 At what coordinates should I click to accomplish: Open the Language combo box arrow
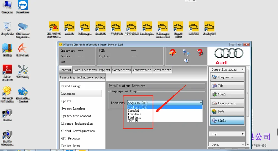click(x=201, y=103)
